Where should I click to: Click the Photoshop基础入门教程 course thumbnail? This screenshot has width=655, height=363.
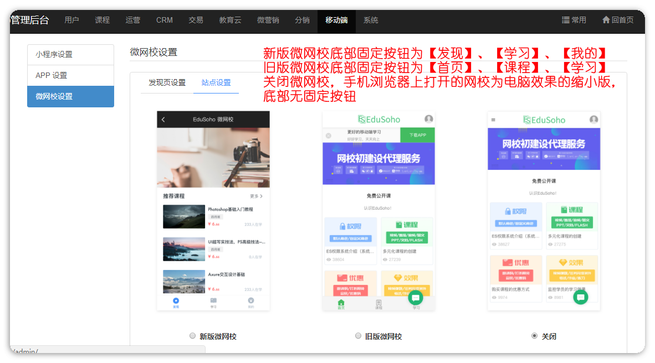pos(184,217)
